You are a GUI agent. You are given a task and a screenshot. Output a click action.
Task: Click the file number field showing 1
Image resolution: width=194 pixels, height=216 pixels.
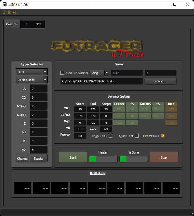tap(161, 73)
